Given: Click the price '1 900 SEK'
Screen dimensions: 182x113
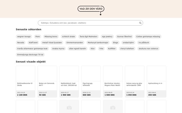Looking at the screenshot, I should (x=66, y=95).
